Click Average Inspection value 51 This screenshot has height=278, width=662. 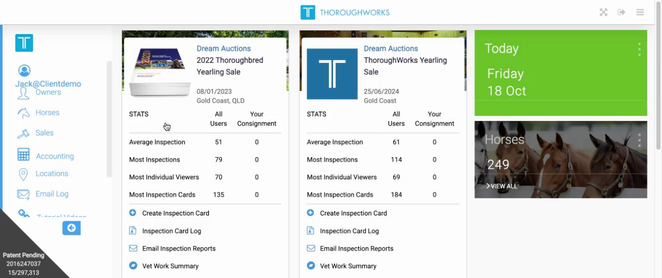pos(218,142)
